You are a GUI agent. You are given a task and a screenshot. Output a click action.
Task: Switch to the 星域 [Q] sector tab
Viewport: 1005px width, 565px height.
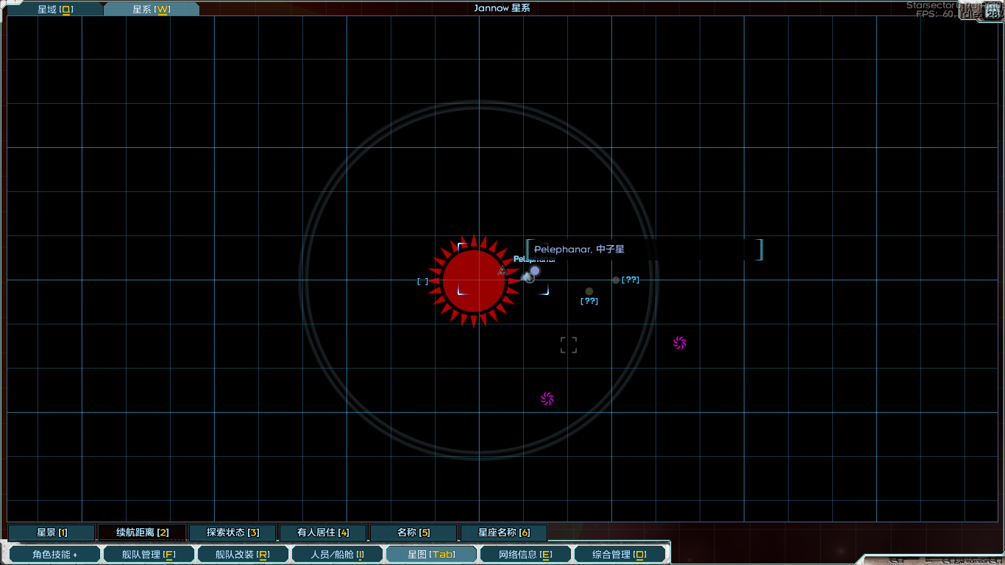pos(55,9)
